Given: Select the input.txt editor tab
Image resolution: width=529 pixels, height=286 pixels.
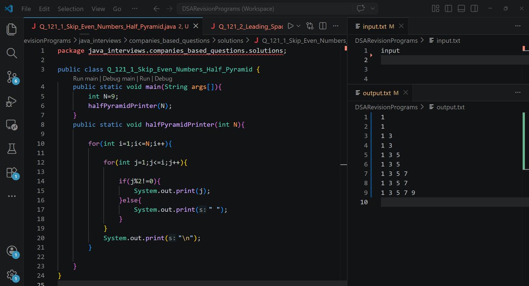Looking at the screenshot, I should [379, 26].
